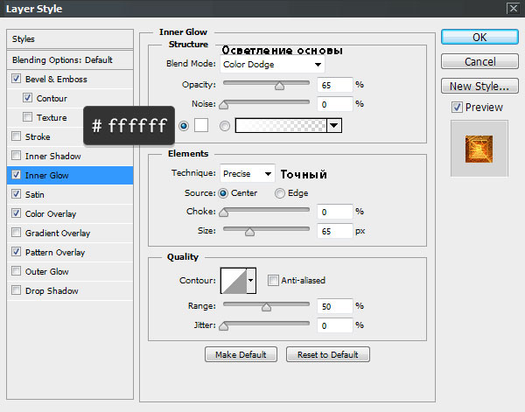Close the Layer Style dialog
This screenshot has height=412, width=525.
pyautogui.click(x=514, y=8)
